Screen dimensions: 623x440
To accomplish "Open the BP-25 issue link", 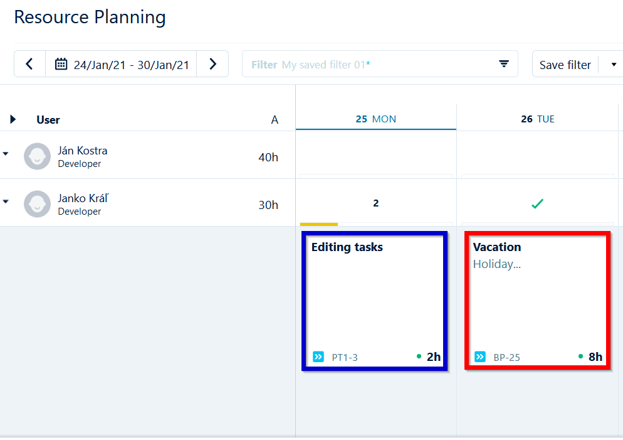I will point(506,358).
